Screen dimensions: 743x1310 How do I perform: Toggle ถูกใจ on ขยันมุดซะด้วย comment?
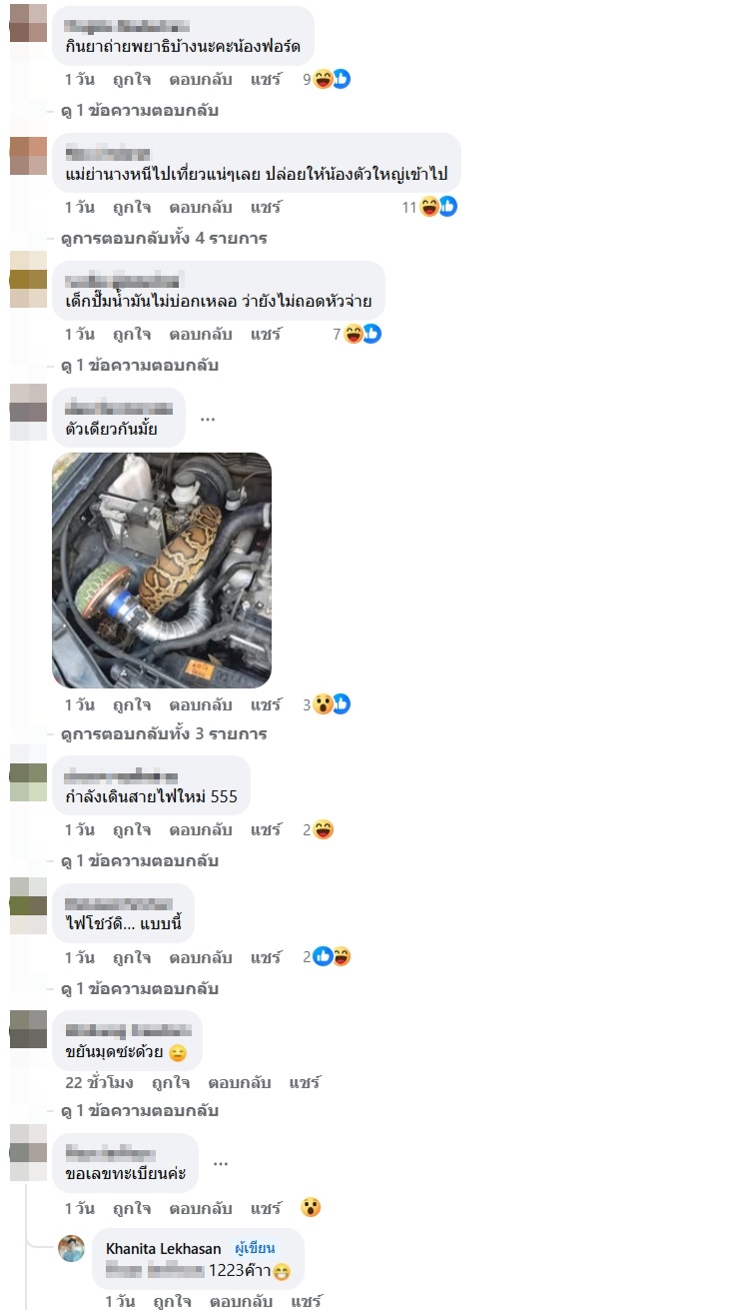(x=172, y=1082)
